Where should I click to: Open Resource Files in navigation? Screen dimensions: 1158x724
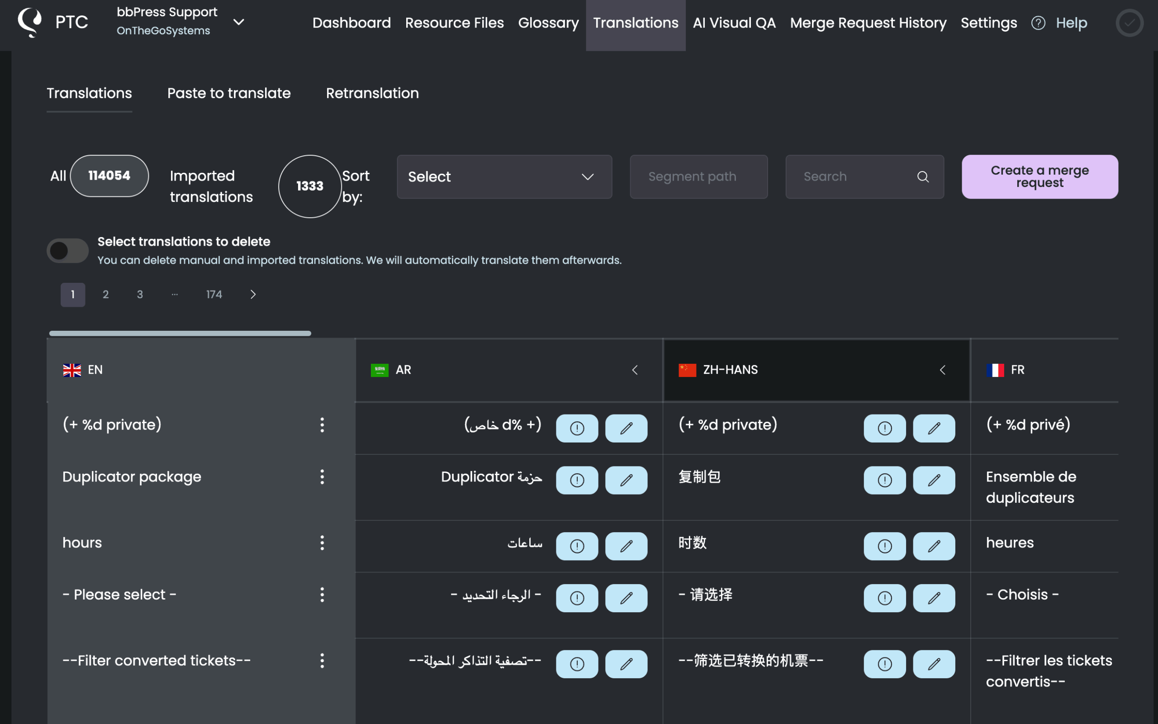(x=454, y=23)
